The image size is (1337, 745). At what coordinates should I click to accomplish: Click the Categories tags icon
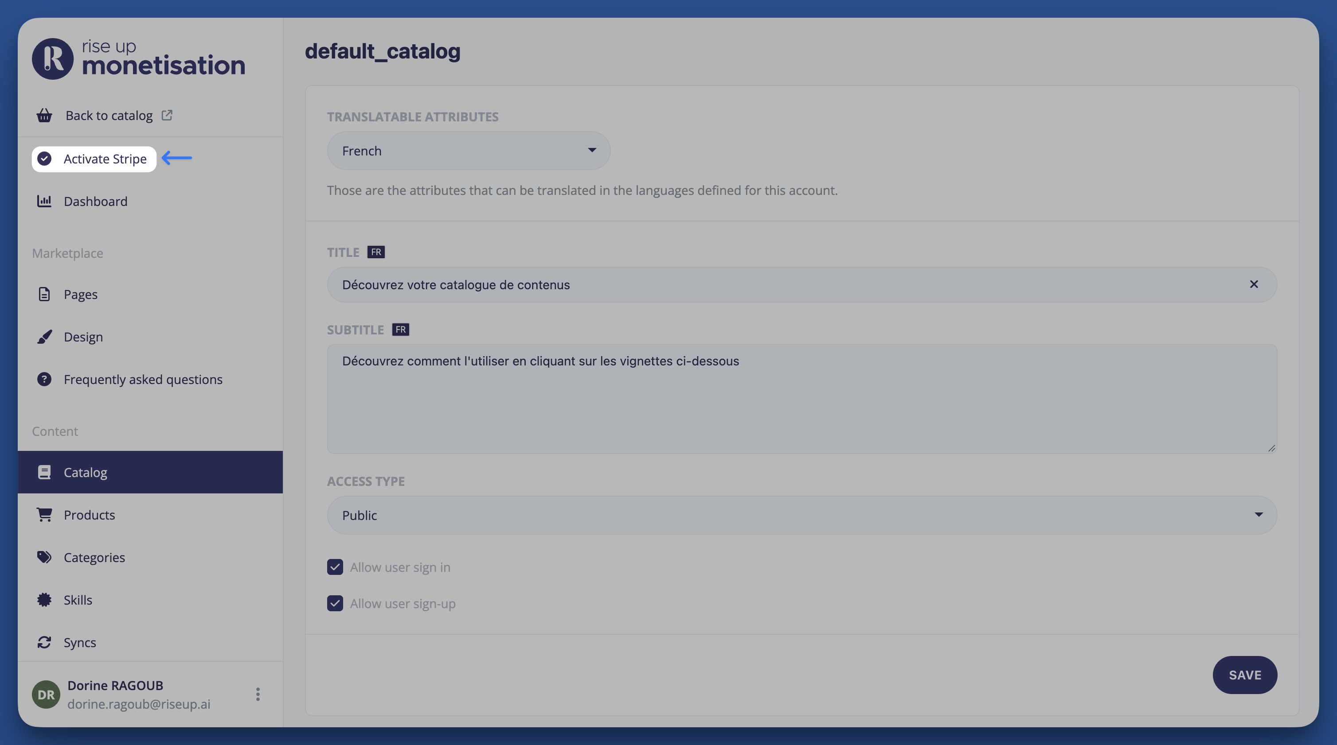(x=44, y=557)
